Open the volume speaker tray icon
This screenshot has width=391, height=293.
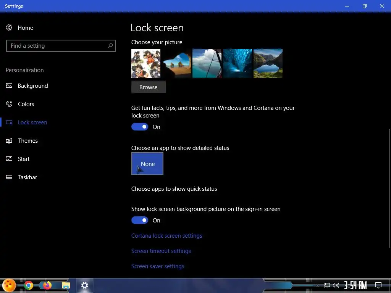336,285
